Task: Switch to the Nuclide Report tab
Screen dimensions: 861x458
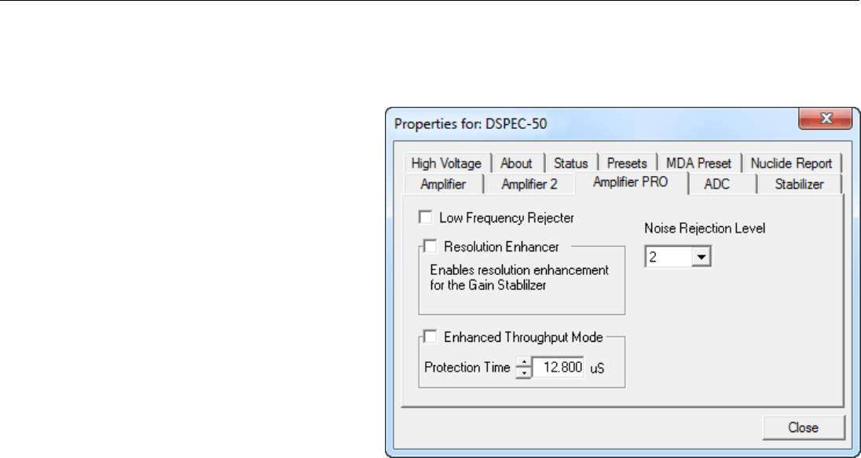Action: tap(791, 163)
